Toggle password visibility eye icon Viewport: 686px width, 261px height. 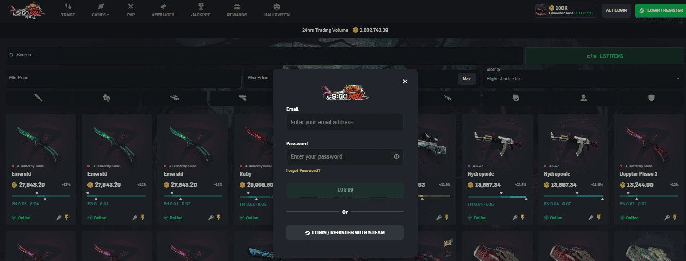[x=397, y=156]
